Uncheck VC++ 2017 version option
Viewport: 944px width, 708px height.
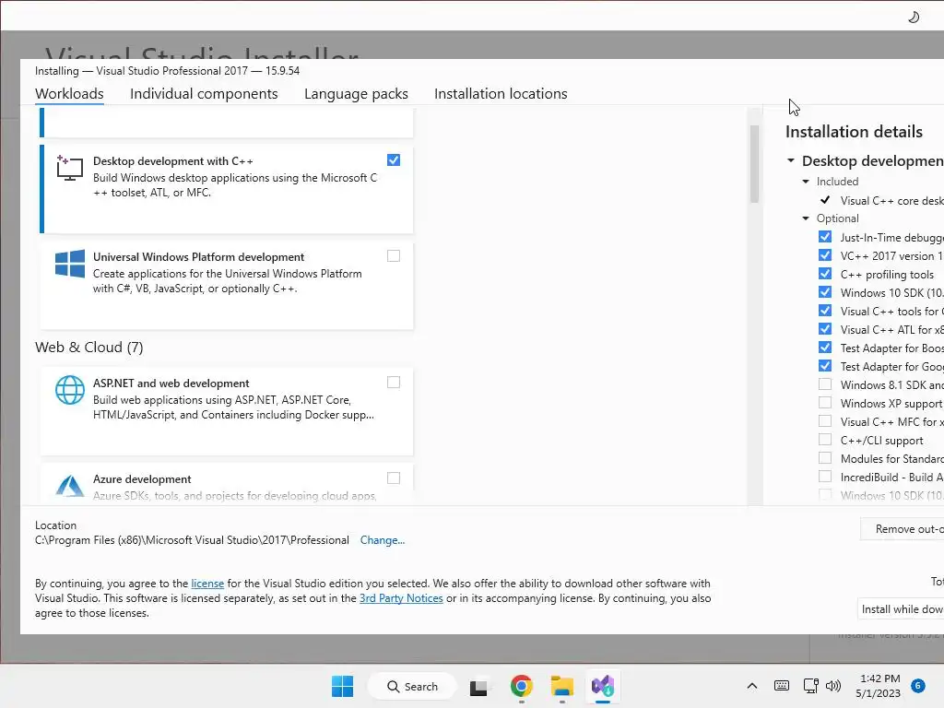click(825, 255)
